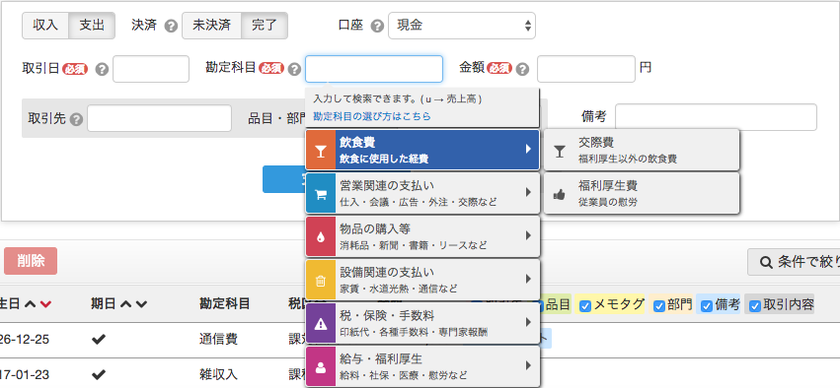Viewport: 840px width, 388px height.
Task: Click the pink person icon for 給与・福利厚生
Action: coord(321,366)
